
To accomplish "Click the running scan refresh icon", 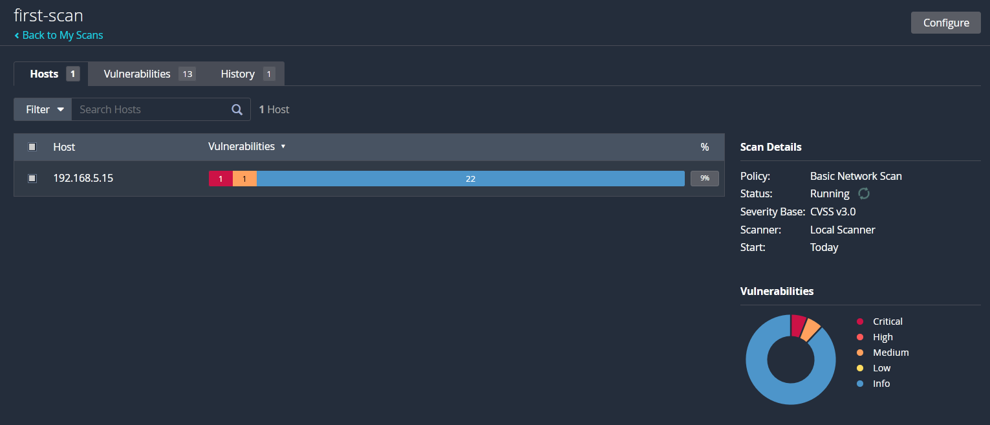I will tap(864, 193).
